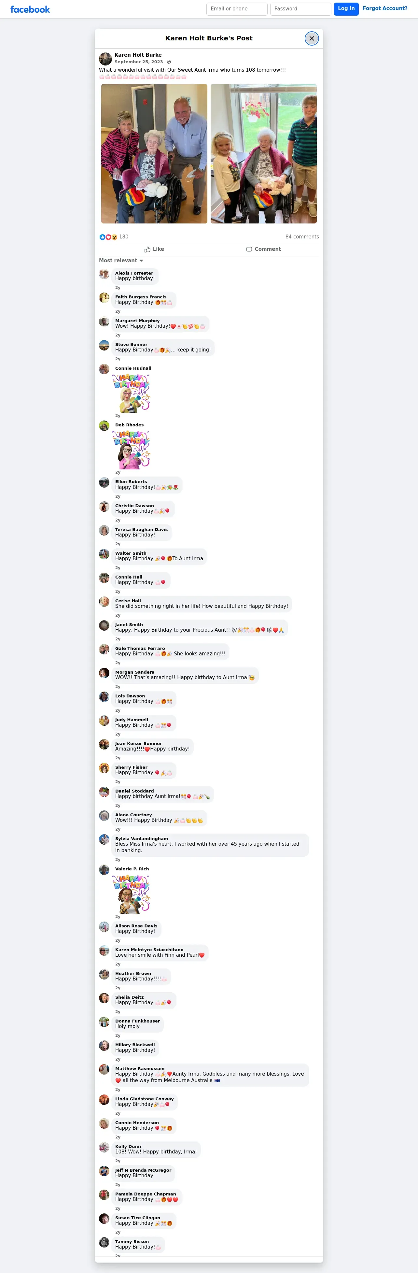Open Karen Holt Burke's profile picture
The height and width of the screenshot is (1273, 418).
(105, 59)
